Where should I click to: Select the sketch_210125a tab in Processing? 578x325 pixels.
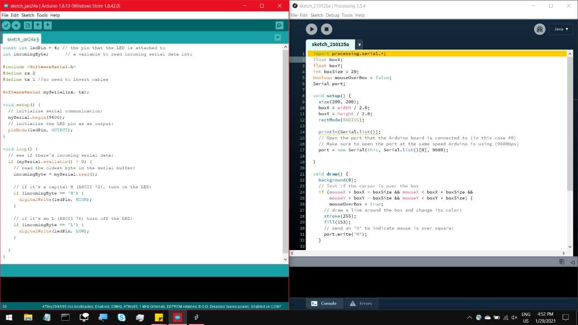(331, 44)
